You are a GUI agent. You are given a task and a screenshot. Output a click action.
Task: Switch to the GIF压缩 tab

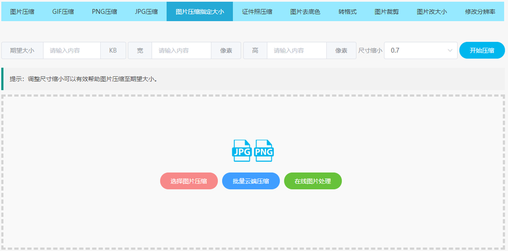63,12
